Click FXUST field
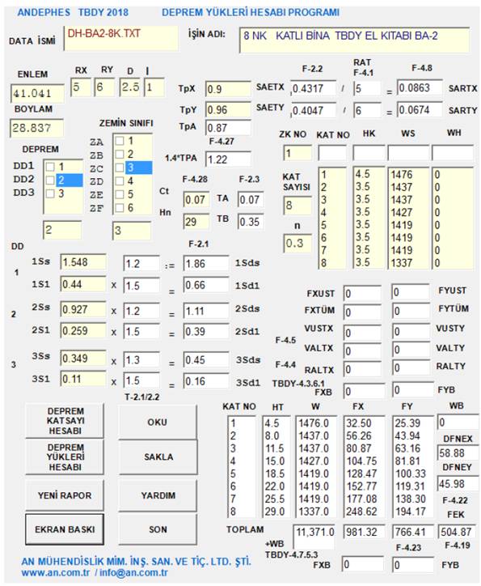481x586 pixels. tap(362, 293)
